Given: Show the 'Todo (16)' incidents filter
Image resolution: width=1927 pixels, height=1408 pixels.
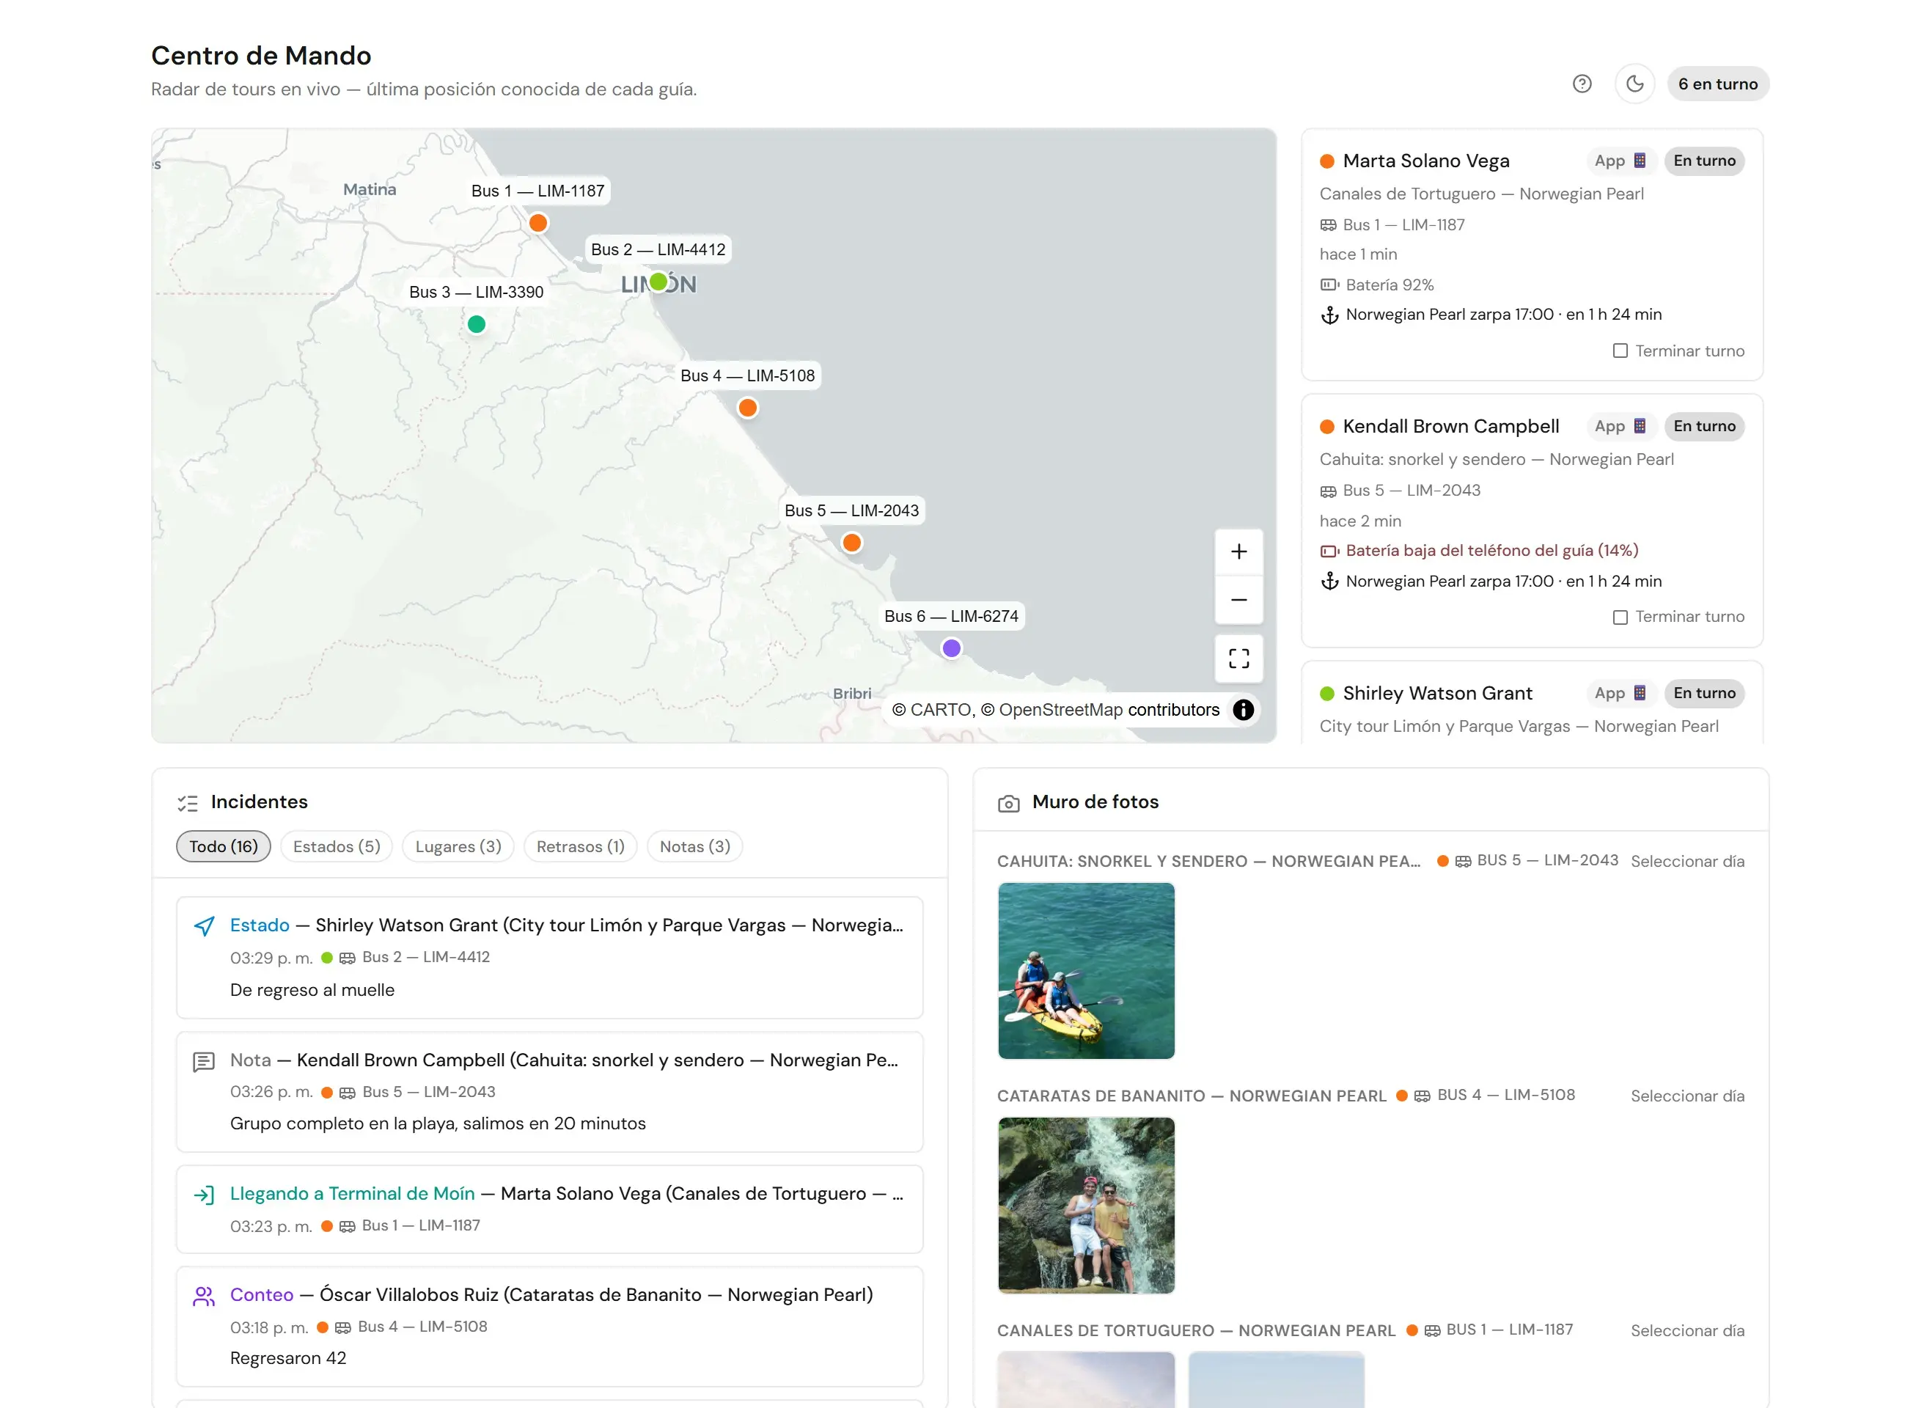Looking at the screenshot, I should (224, 846).
